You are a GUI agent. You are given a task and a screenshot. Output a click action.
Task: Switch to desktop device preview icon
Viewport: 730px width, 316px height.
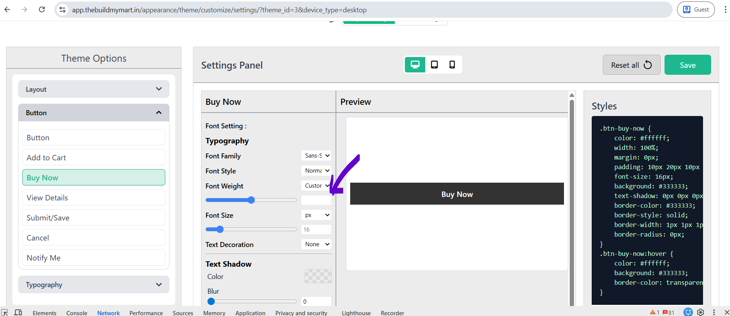point(415,65)
